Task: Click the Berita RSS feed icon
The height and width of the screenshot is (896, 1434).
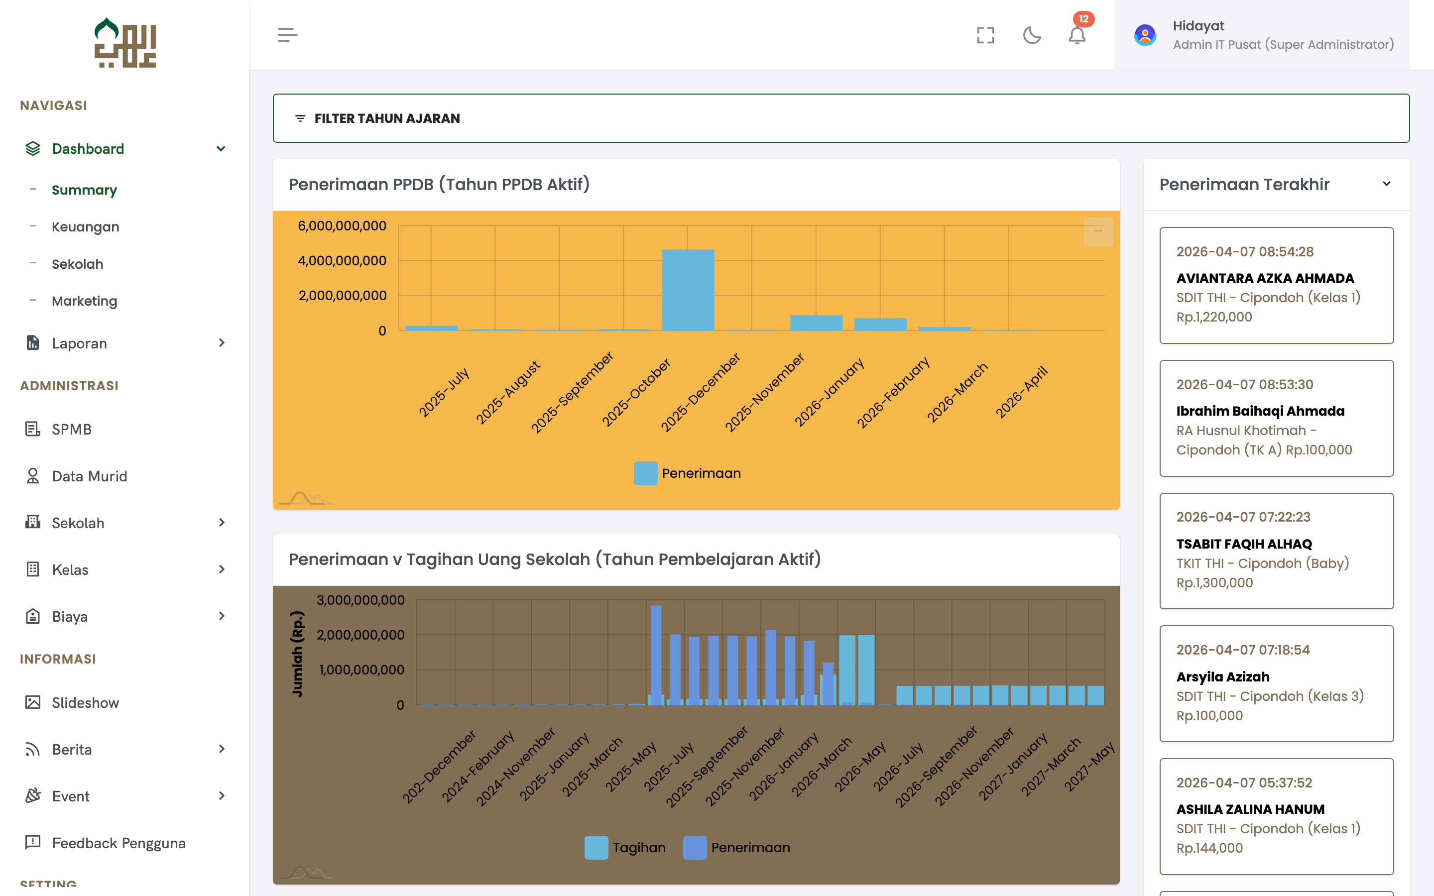Action: (33, 750)
